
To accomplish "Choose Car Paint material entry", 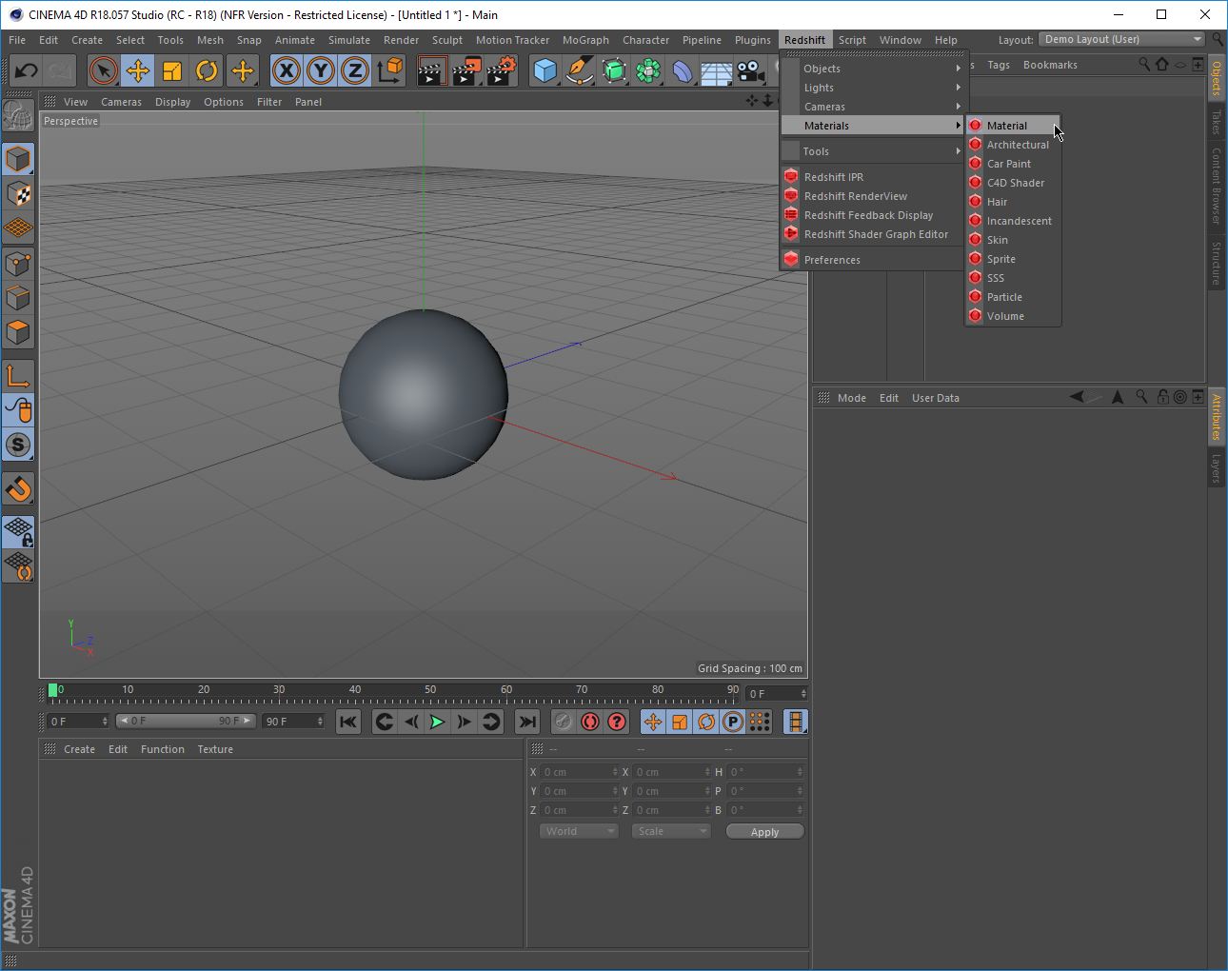I will 1013,164.
